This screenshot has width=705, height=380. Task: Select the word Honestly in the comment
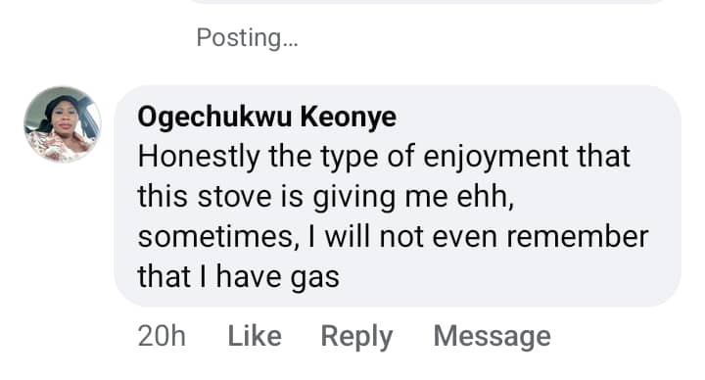198,158
